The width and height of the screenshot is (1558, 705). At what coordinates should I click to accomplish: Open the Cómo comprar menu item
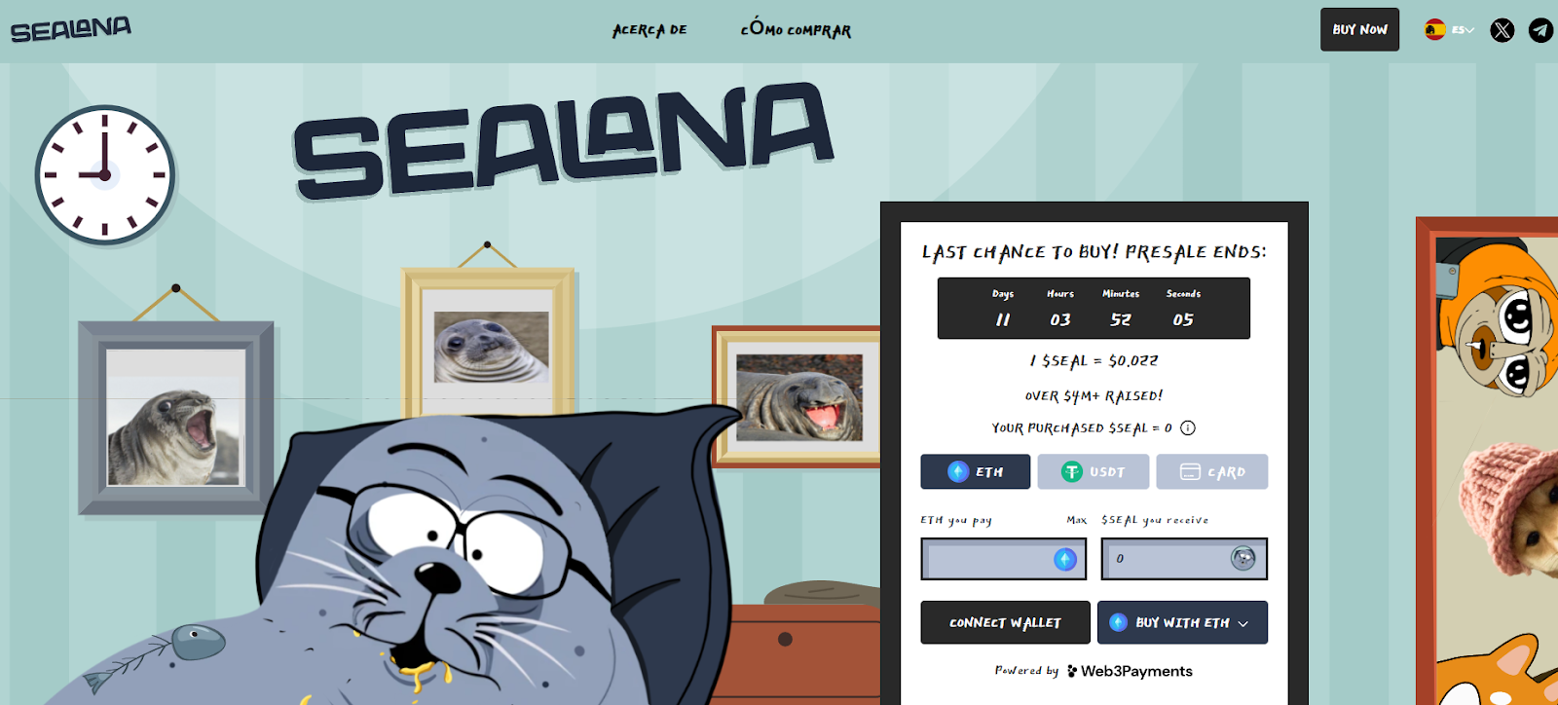796,29
